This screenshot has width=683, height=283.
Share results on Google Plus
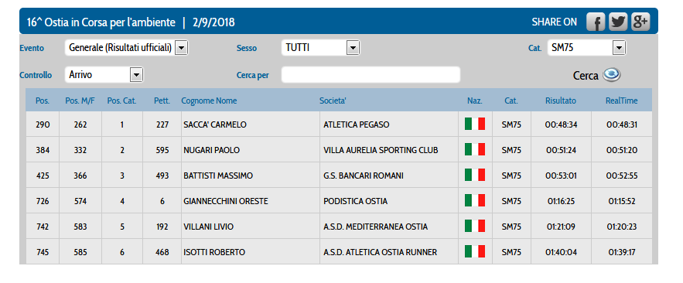click(640, 22)
